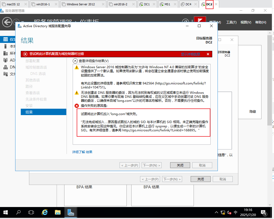
Task: Open the Windows Start menu
Action: 6,212
